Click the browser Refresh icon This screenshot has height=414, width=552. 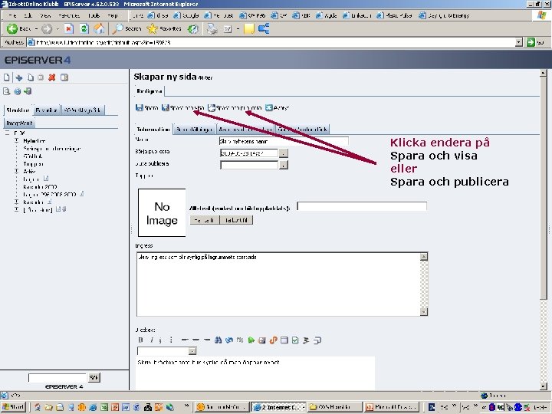[84, 28]
